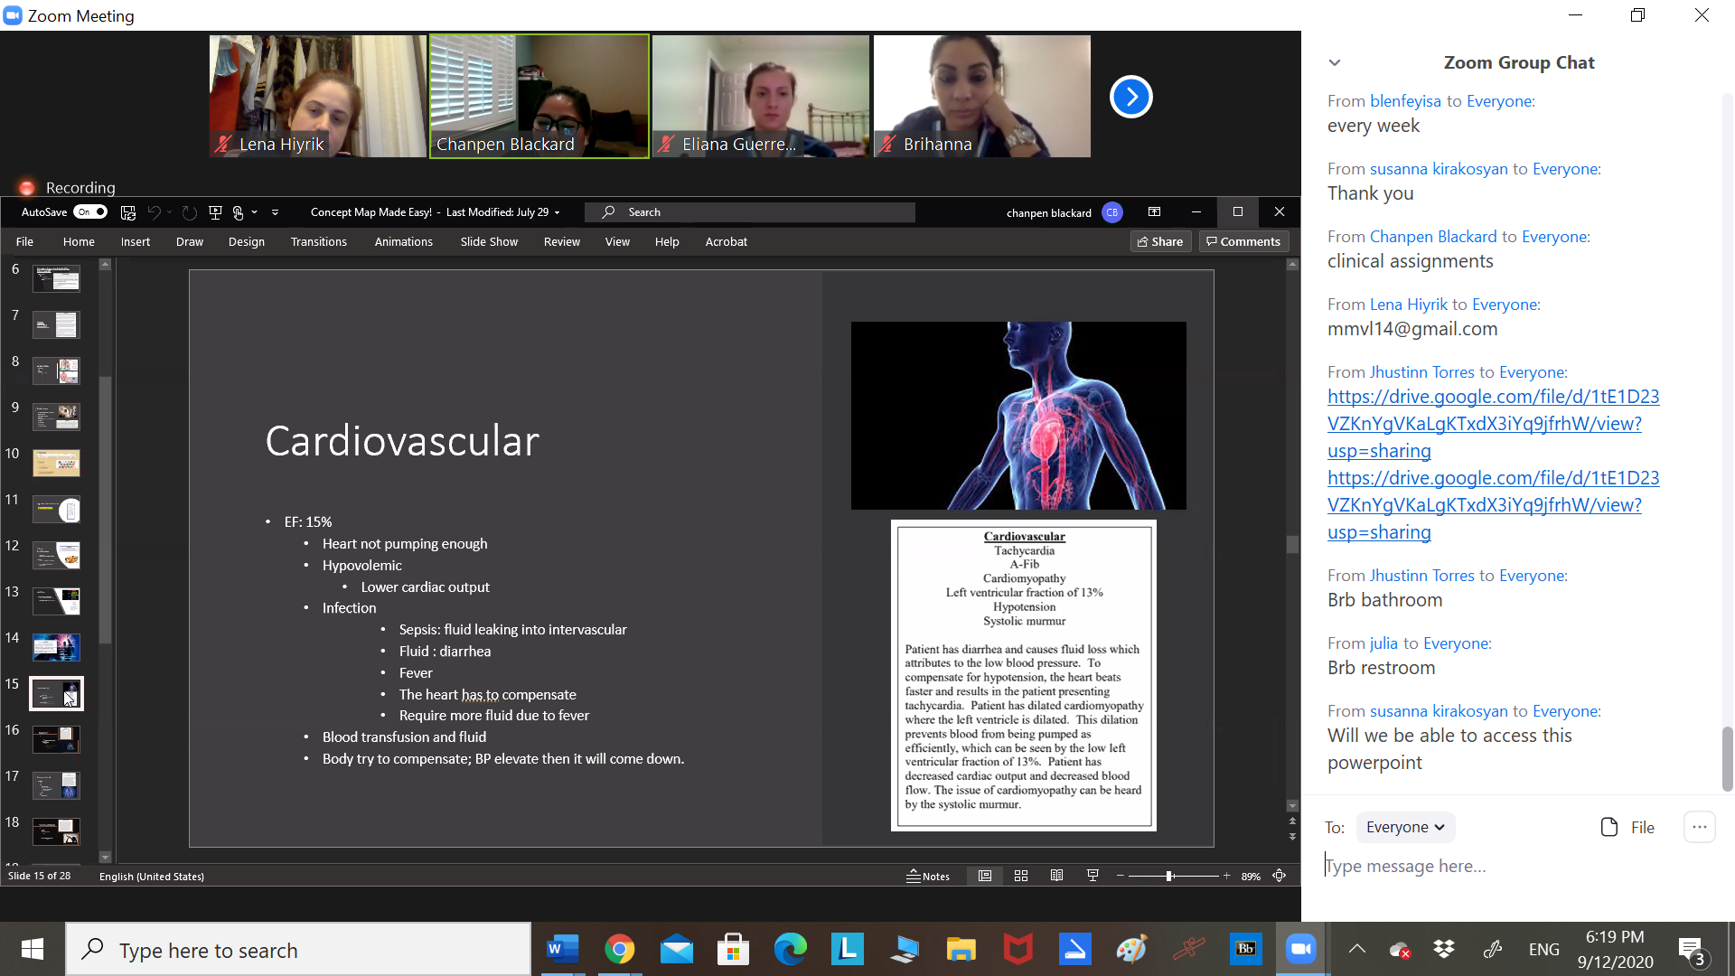Open Ribbon Display Options icon
This screenshot has height=976, width=1735.
coord(1154,211)
